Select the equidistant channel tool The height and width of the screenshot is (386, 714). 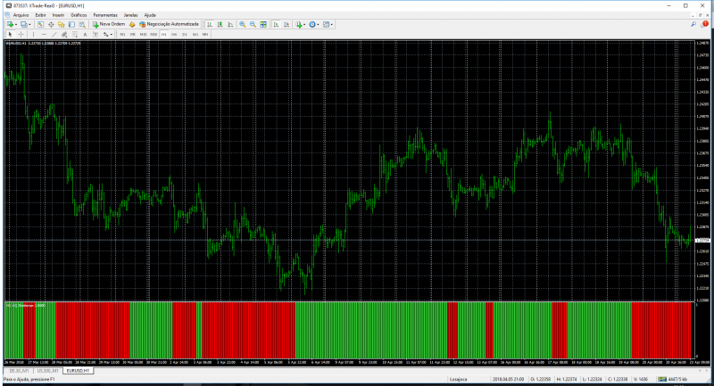coord(64,35)
